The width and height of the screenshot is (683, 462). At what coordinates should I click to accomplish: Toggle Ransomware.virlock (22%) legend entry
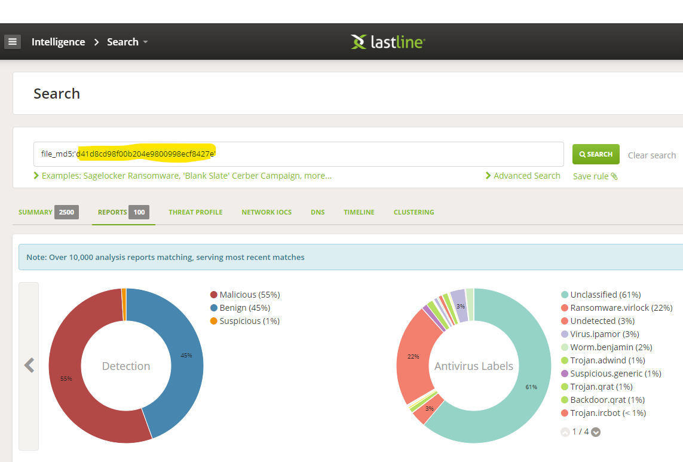point(617,308)
